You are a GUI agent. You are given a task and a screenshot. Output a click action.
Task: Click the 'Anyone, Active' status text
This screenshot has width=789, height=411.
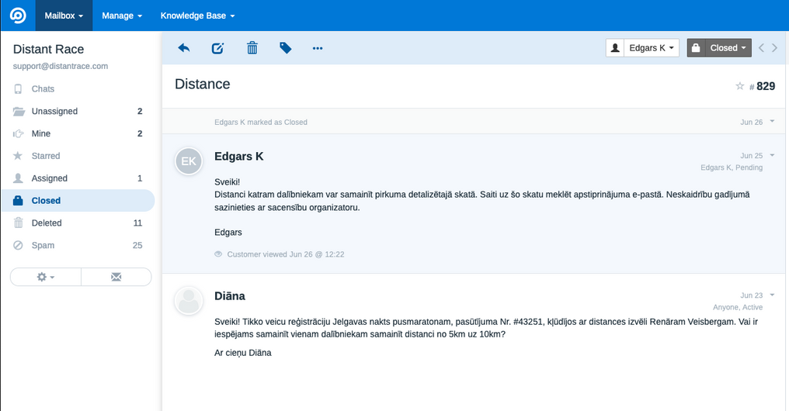738,307
